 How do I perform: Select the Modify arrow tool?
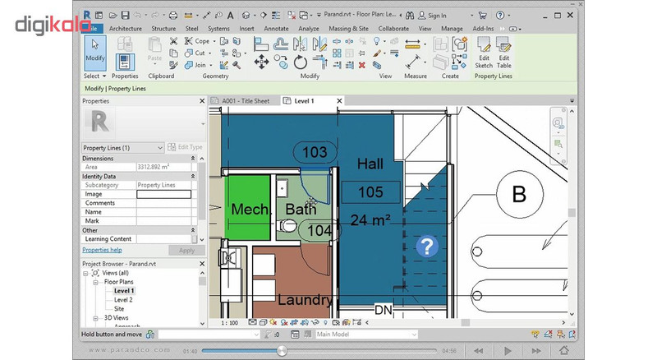point(95,53)
